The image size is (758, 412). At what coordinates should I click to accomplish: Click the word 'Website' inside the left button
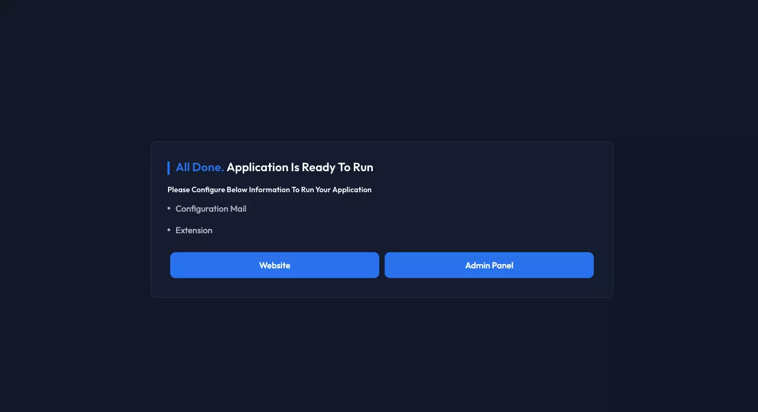click(x=274, y=265)
